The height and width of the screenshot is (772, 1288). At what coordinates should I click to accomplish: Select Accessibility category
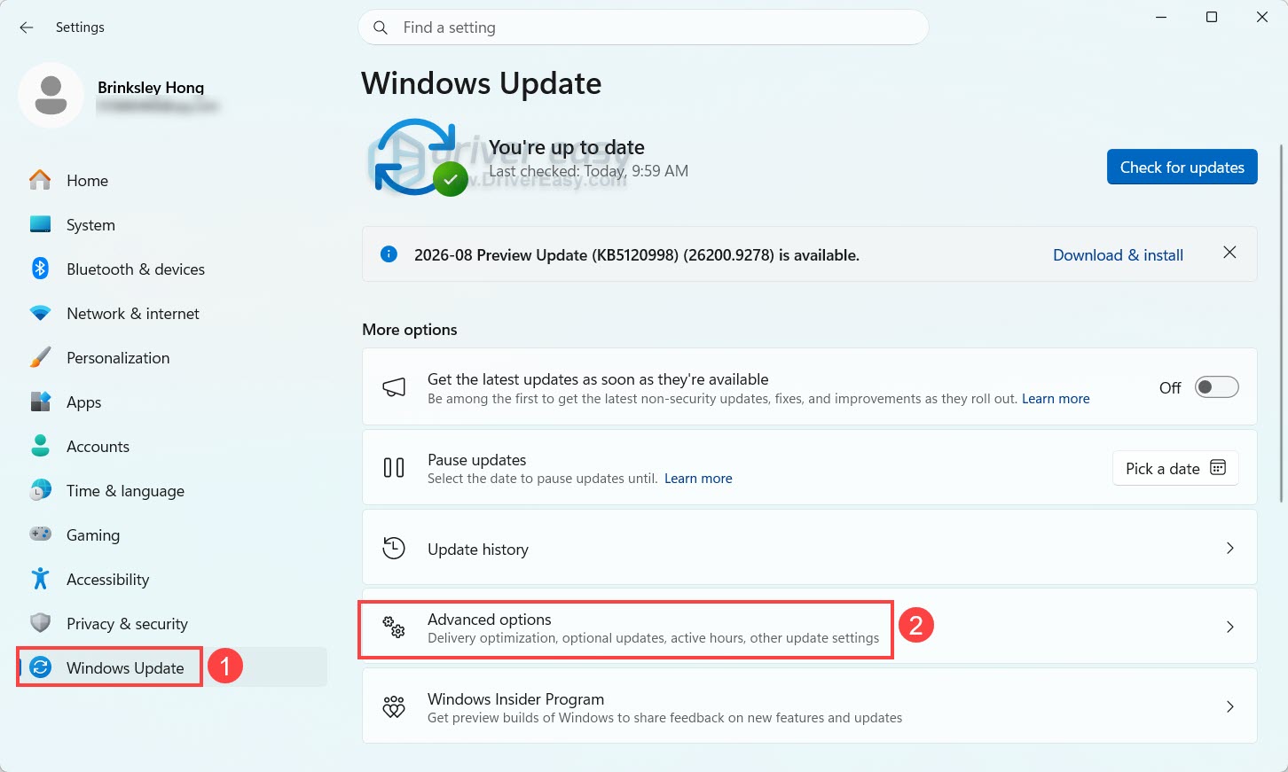click(172, 579)
